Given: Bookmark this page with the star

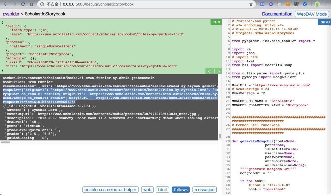Looking at the screenshot, I should 251,4.
